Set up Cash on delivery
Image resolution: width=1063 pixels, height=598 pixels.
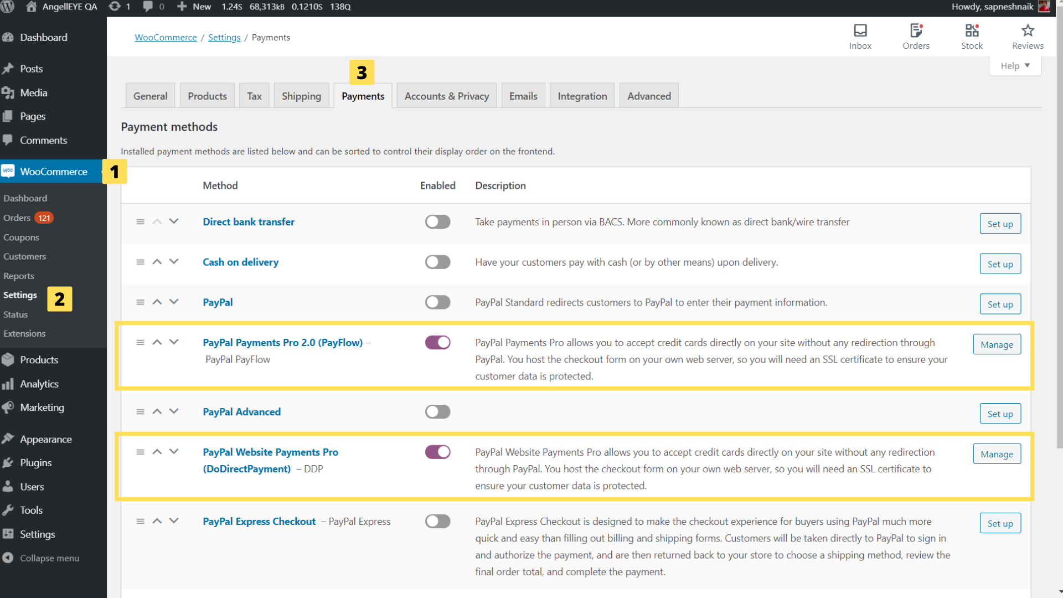tap(1000, 264)
